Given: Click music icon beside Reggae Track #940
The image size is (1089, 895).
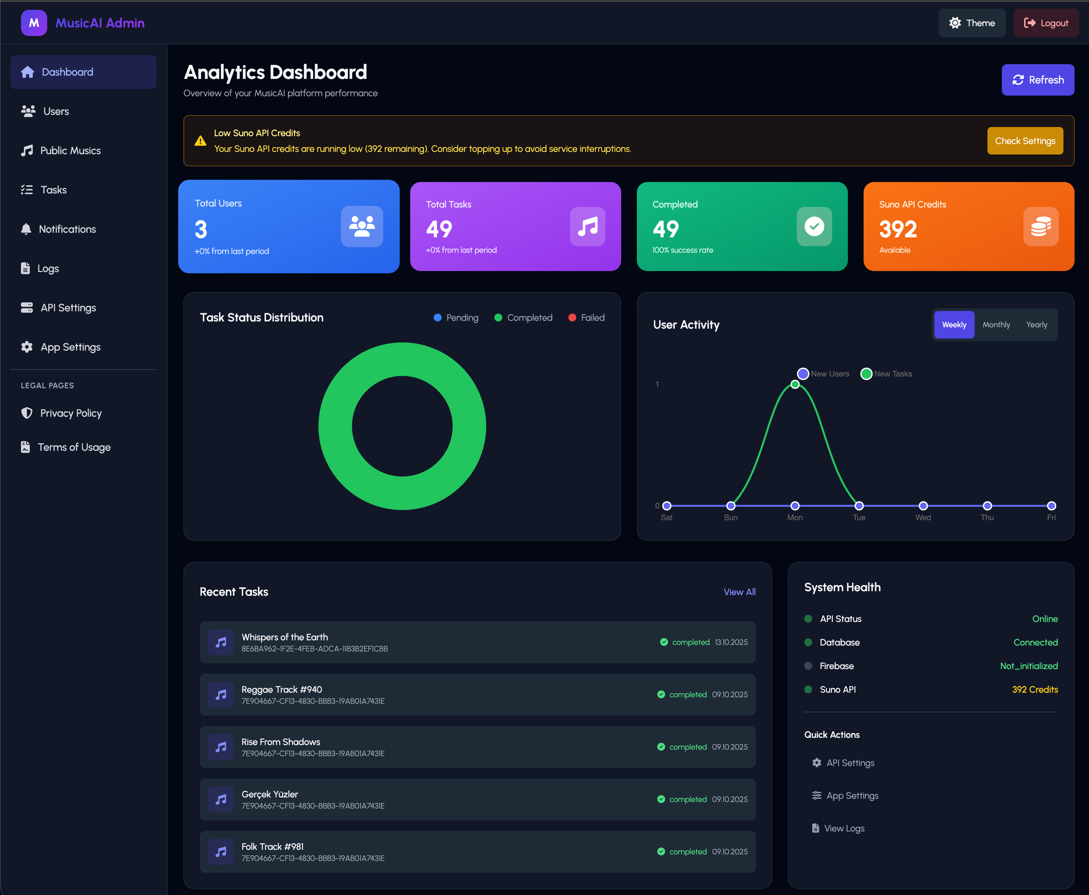Looking at the screenshot, I should coord(221,694).
